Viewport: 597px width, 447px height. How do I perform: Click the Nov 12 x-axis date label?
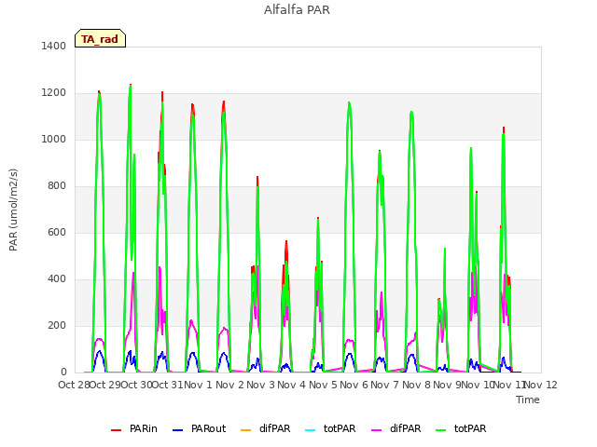(x=541, y=385)
